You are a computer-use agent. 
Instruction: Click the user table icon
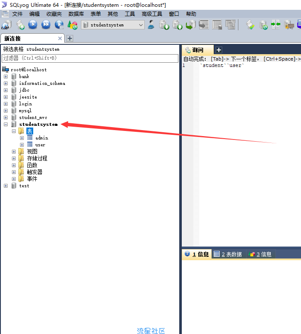(30, 145)
